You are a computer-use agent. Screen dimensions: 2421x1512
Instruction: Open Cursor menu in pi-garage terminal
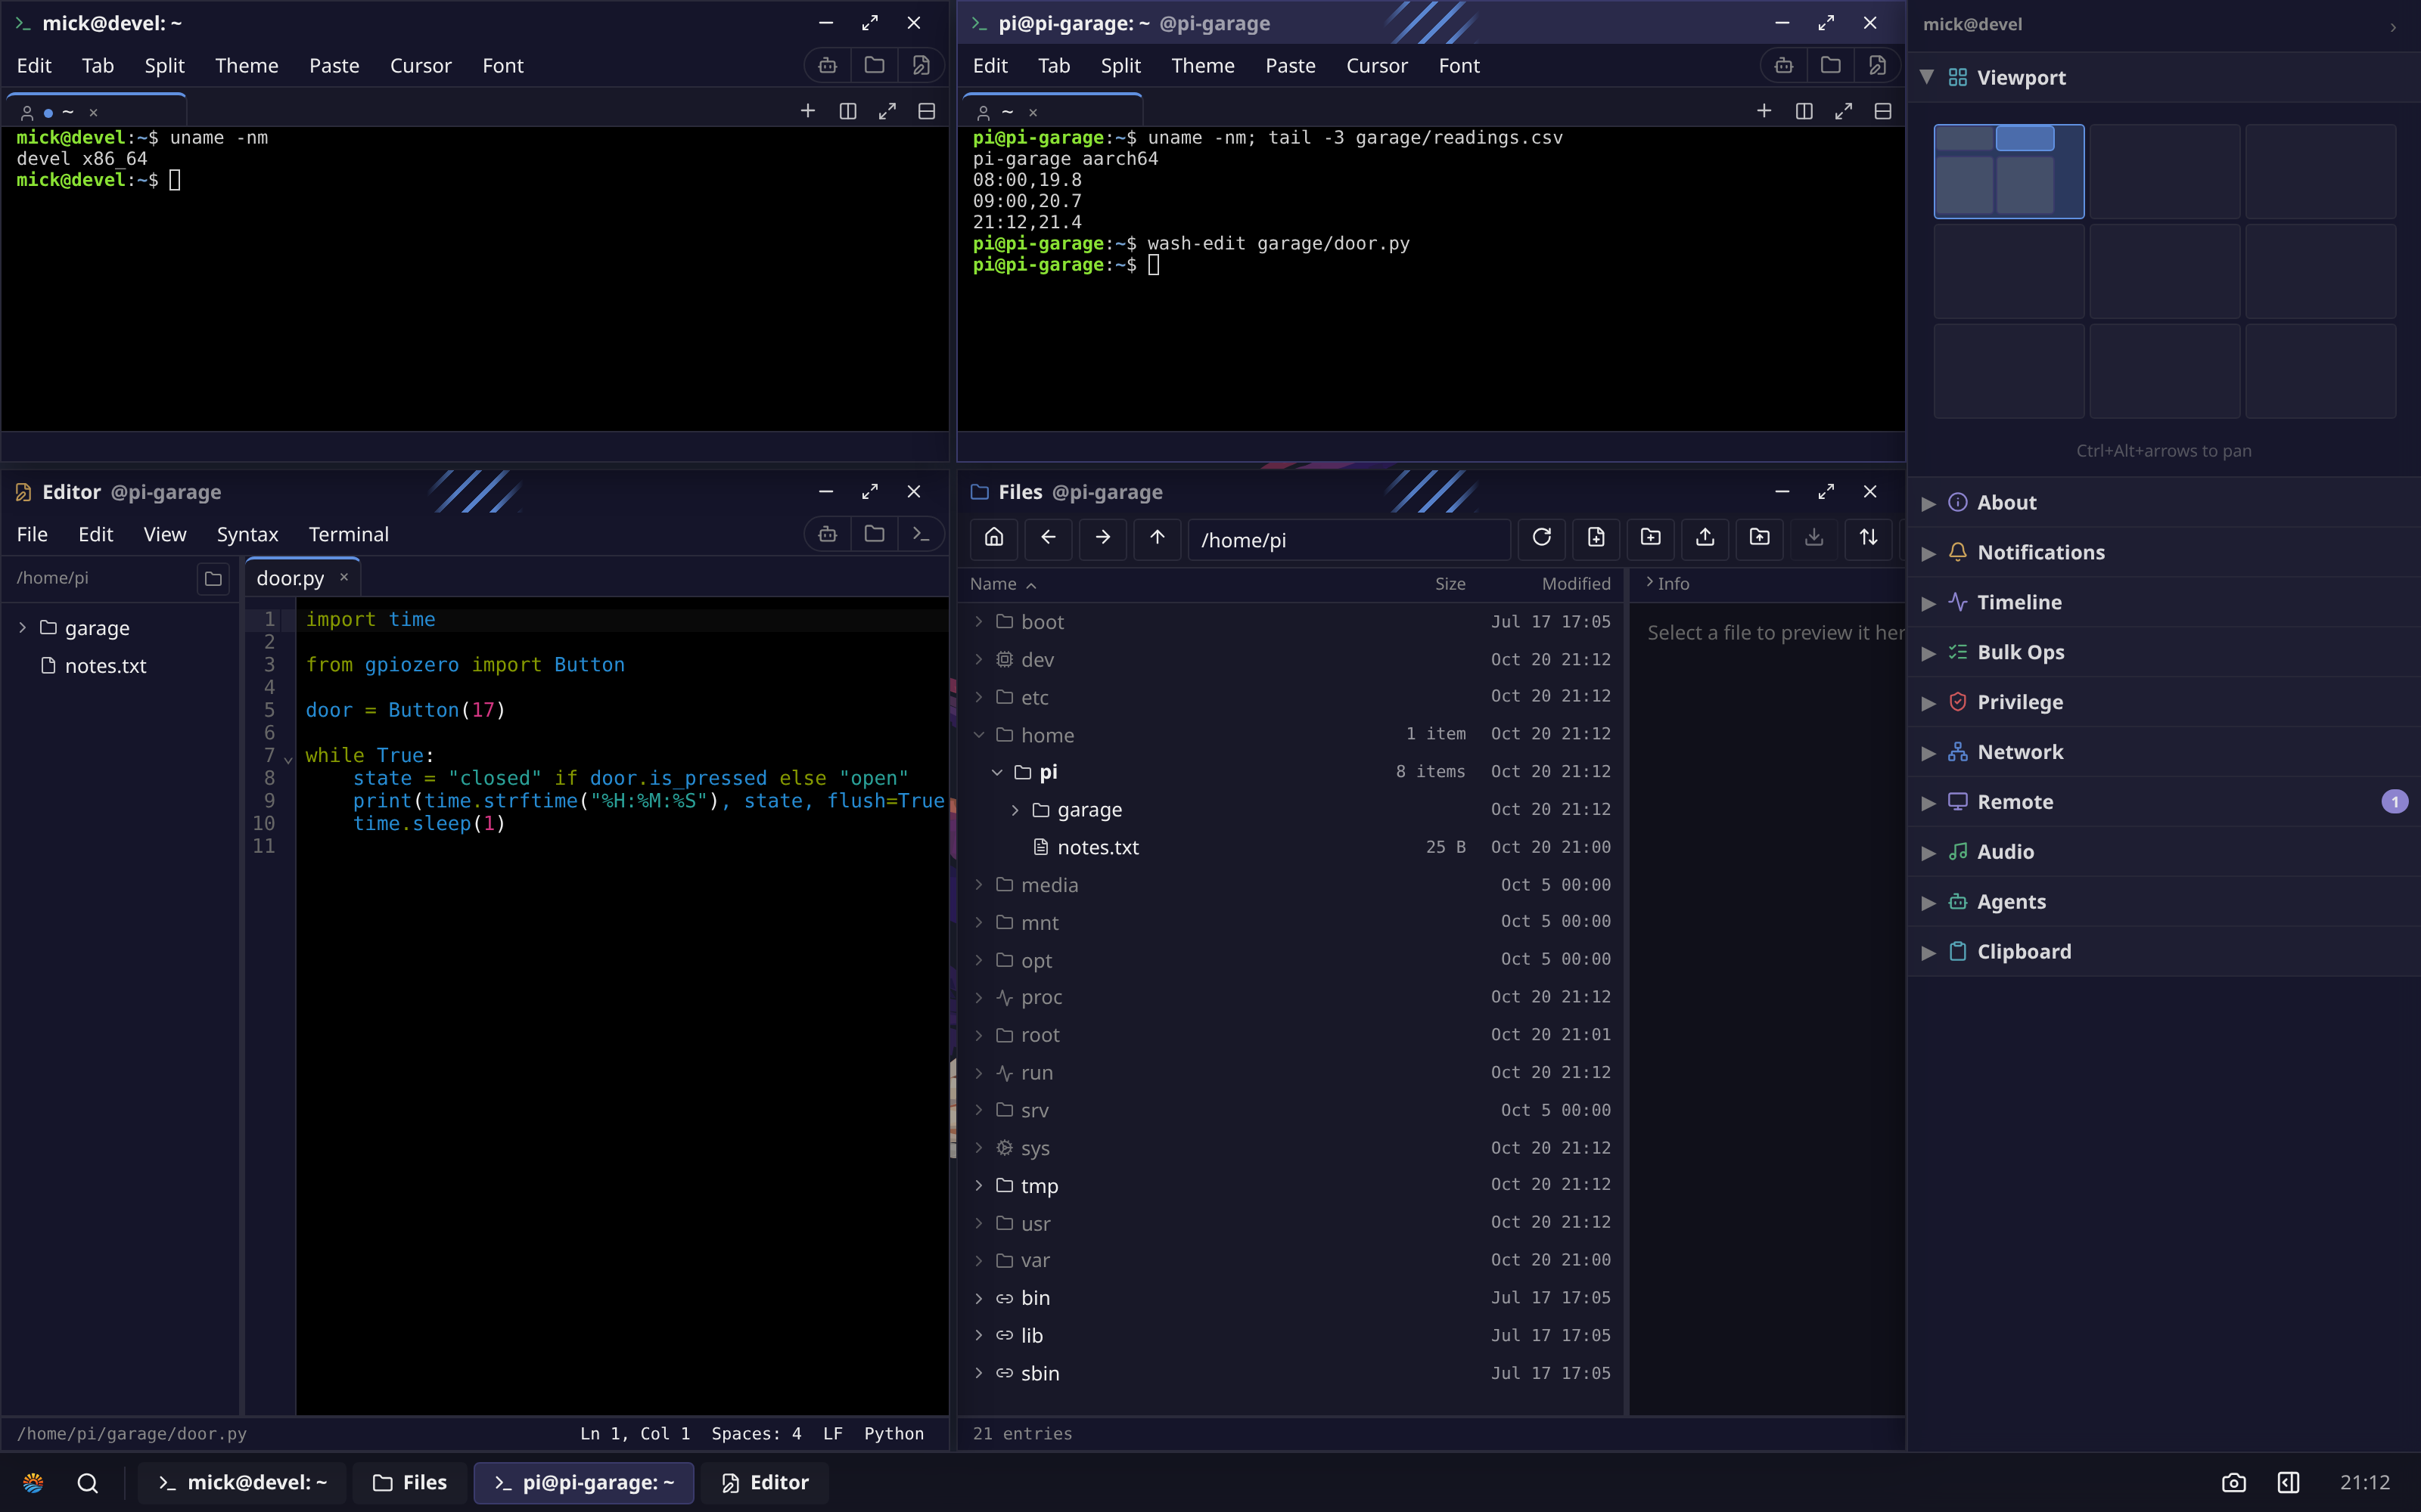(1377, 65)
